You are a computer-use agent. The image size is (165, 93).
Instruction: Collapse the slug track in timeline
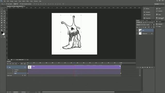(x=7, y=67)
